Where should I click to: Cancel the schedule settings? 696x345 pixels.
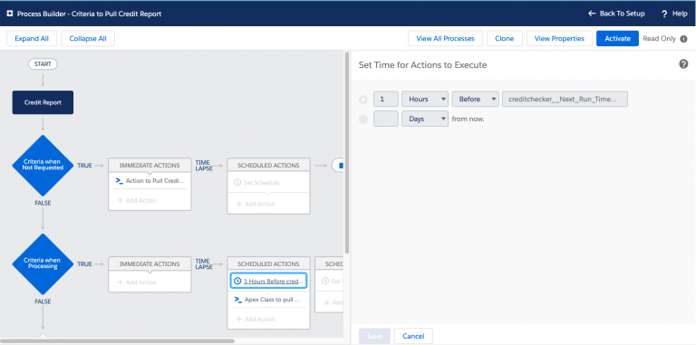point(413,336)
